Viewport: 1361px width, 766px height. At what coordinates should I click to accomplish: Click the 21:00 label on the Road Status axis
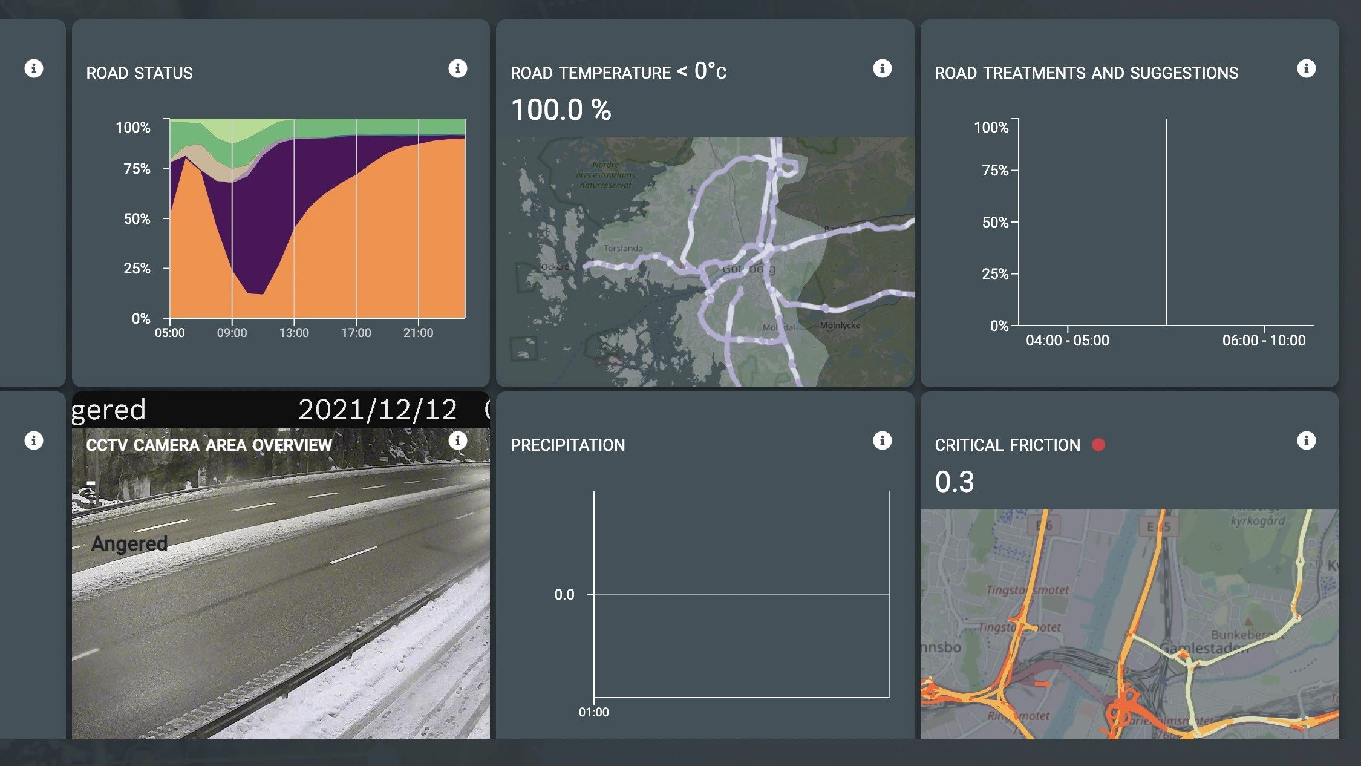pyautogui.click(x=420, y=332)
